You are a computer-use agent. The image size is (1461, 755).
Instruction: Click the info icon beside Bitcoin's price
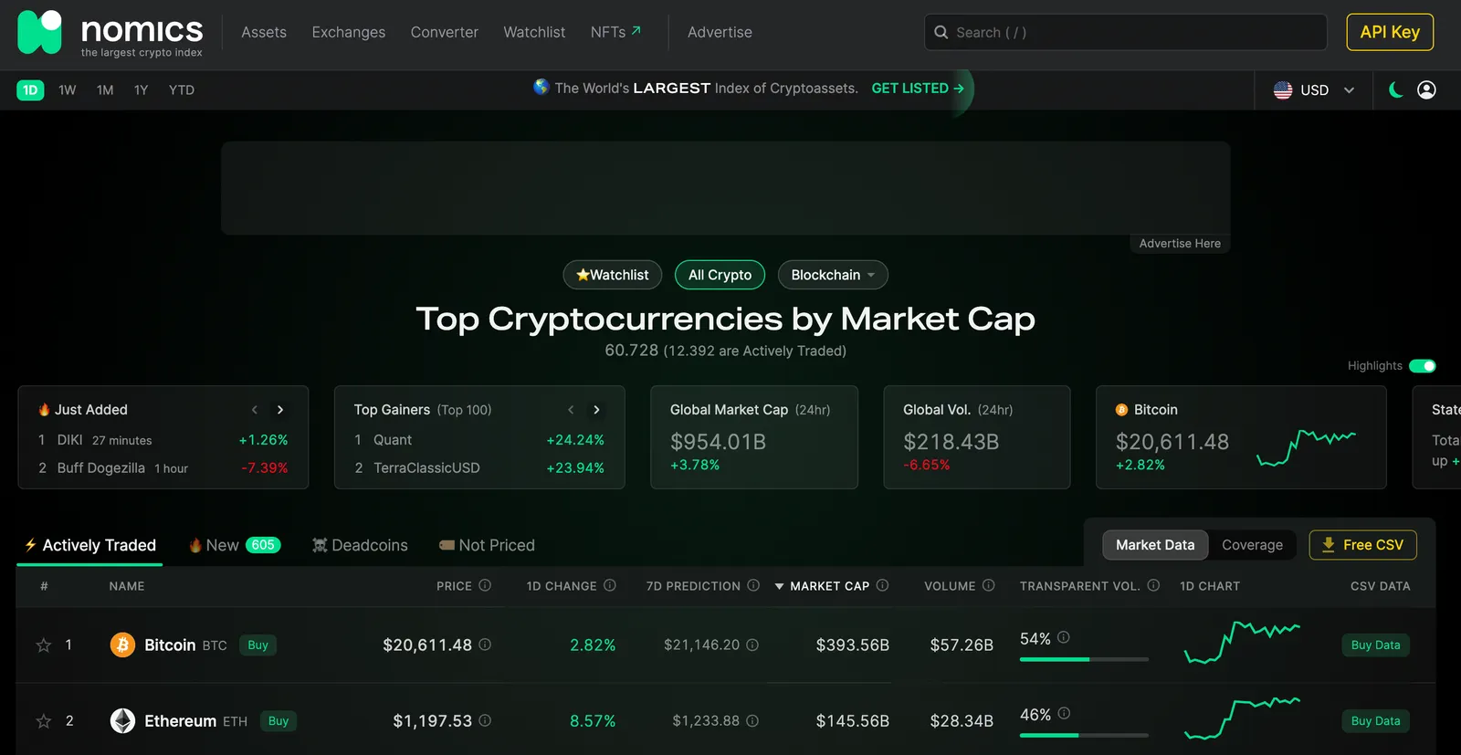[x=485, y=645]
